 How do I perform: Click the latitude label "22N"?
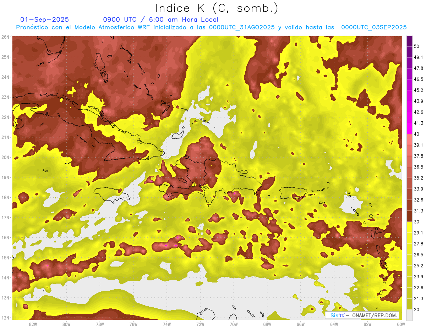coord(5,117)
